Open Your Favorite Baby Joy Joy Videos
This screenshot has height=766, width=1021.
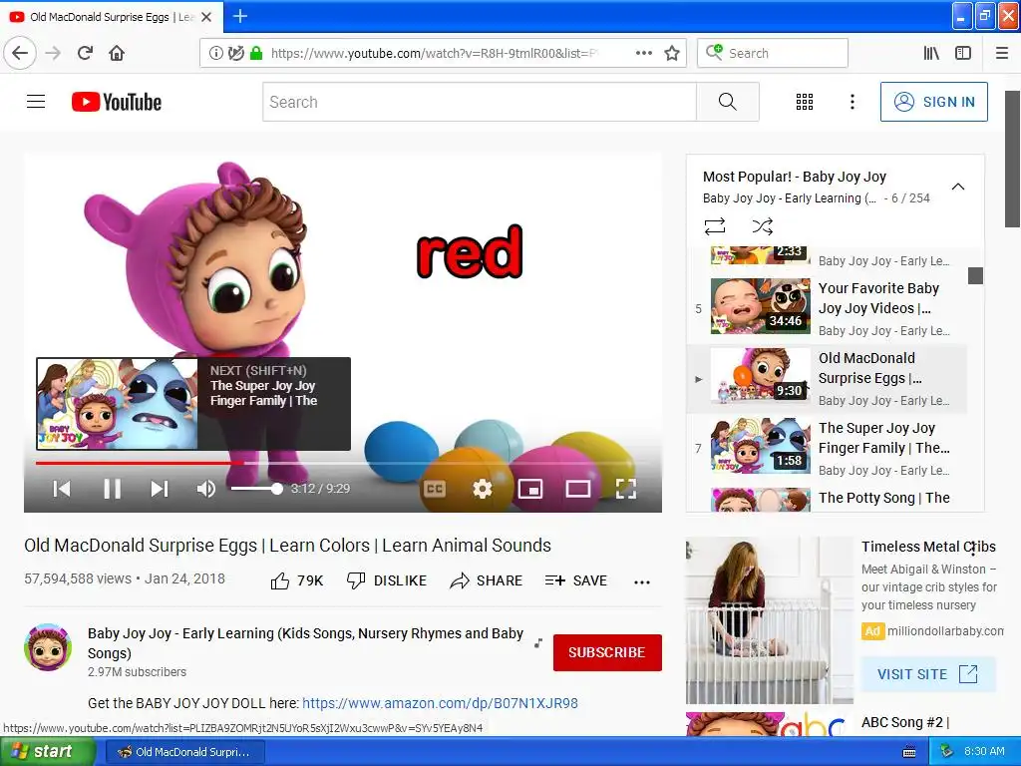[x=827, y=308]
